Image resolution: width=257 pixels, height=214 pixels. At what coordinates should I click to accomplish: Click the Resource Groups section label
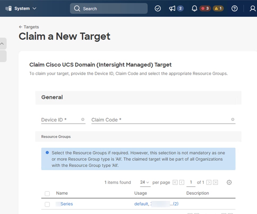click(x=56, y=137)
